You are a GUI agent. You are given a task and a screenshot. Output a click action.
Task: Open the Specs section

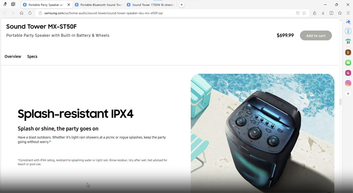[32, 56]
